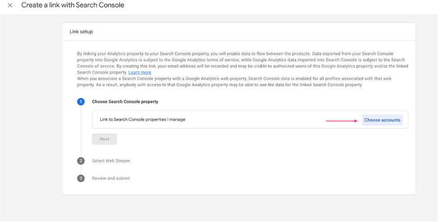Viewport: 440px width, 222px height.
Task: Open the Learn more link
Action: tap(140, 73)
